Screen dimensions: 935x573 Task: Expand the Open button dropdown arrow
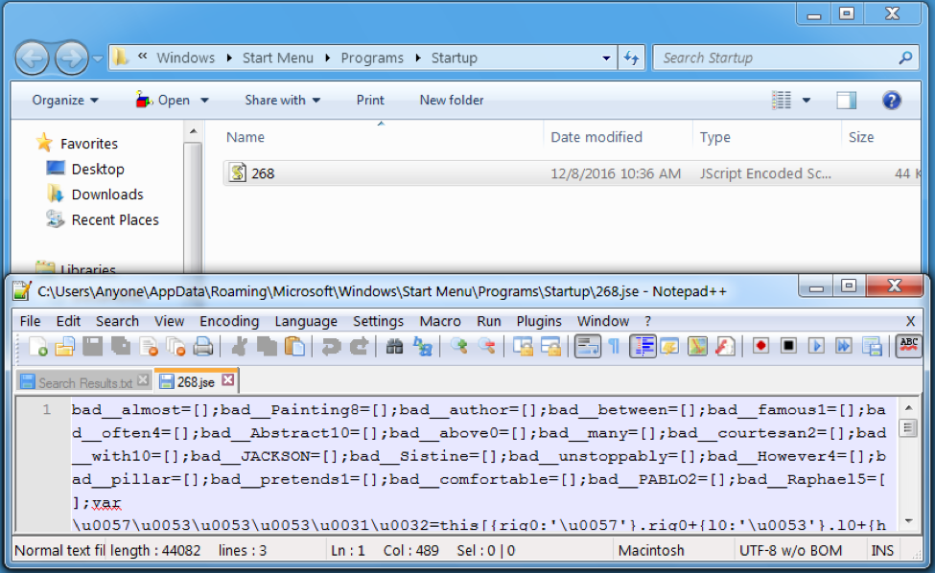[204, 100]
